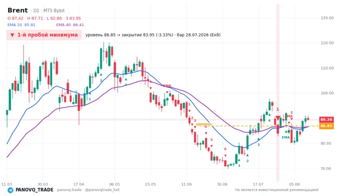Screen dimensions: 348x196
Task: Click the PANOVQ_TRADE channel name
Action: click(34, 190)
